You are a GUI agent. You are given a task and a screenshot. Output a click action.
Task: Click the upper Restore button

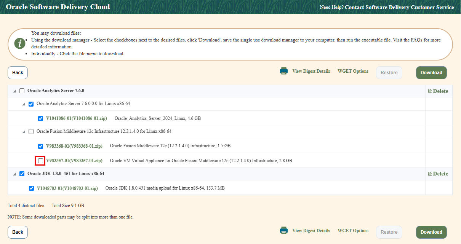point(389,73)
